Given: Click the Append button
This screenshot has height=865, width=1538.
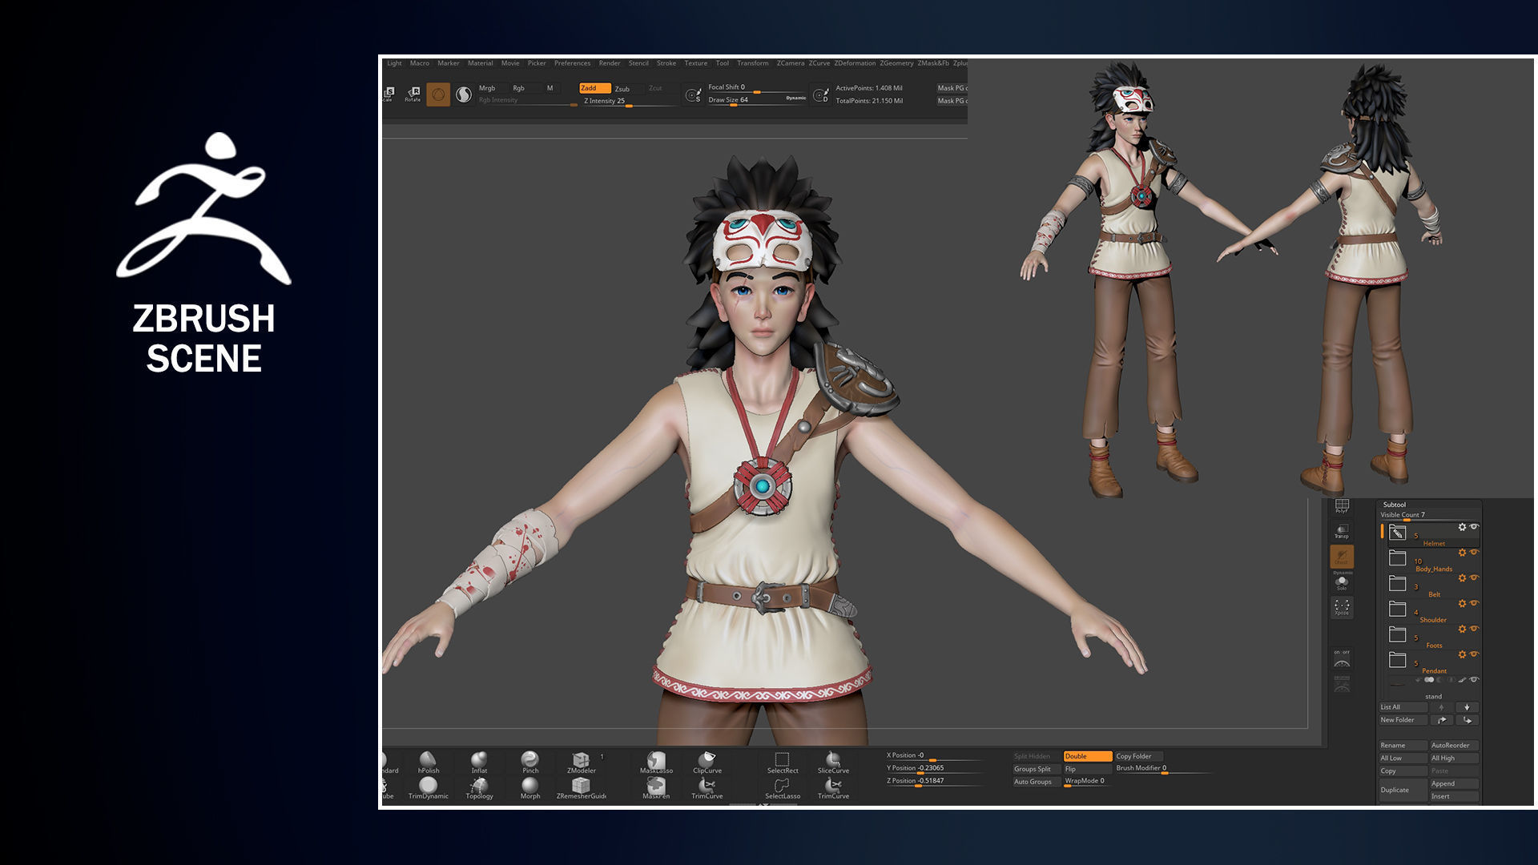Looking at the screenshot, I should pos(1454,784).
